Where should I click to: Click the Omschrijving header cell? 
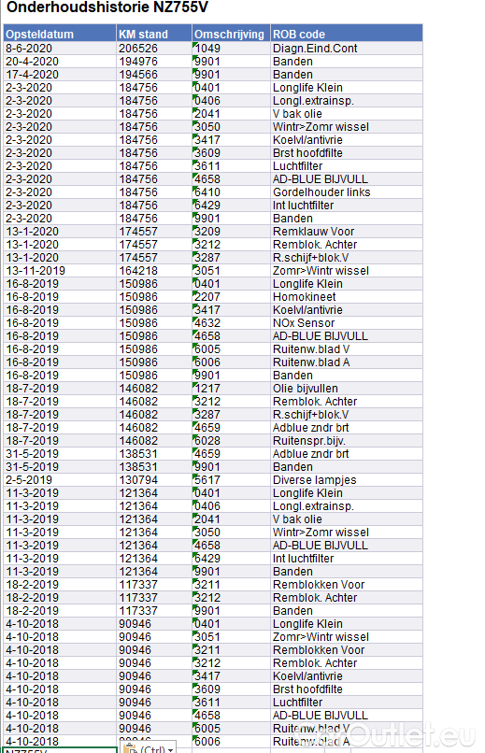point(231,34)
